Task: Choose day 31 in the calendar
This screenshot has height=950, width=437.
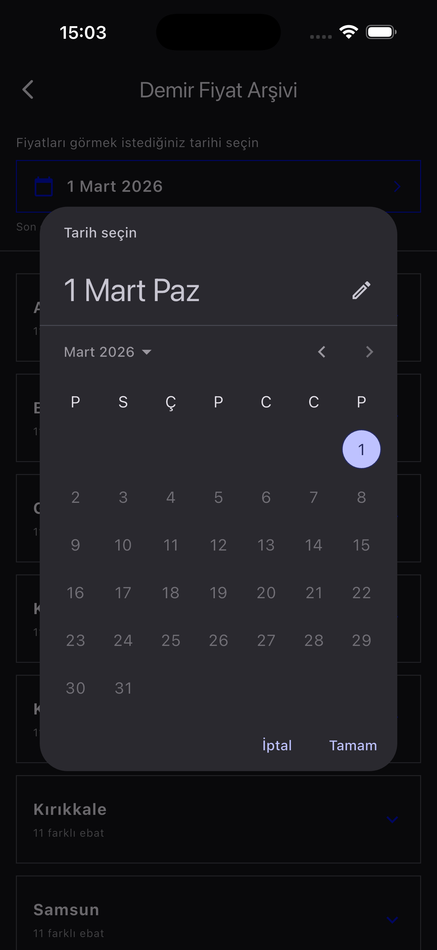Action: [x=123, y=688]
